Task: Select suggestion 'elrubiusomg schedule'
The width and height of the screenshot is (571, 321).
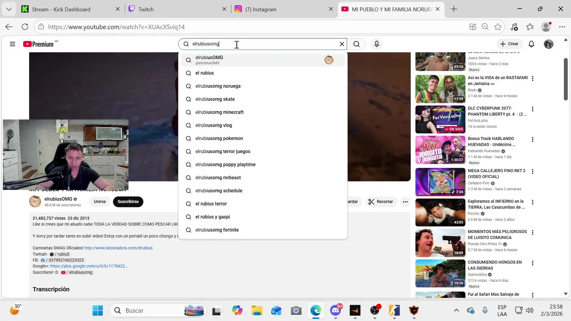Action: [263, 191]
